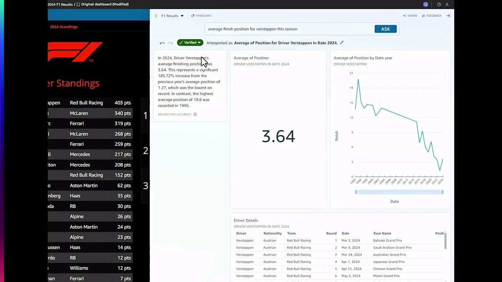Click the Haas 35 pts row
The image size is (502, 282).
pos(90,196)
